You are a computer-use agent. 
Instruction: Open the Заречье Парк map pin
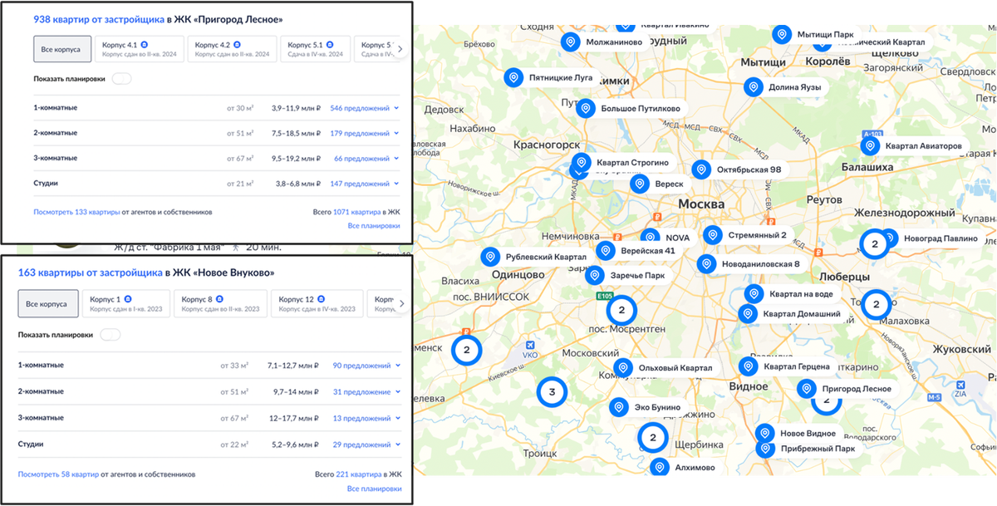pos(594,276)
